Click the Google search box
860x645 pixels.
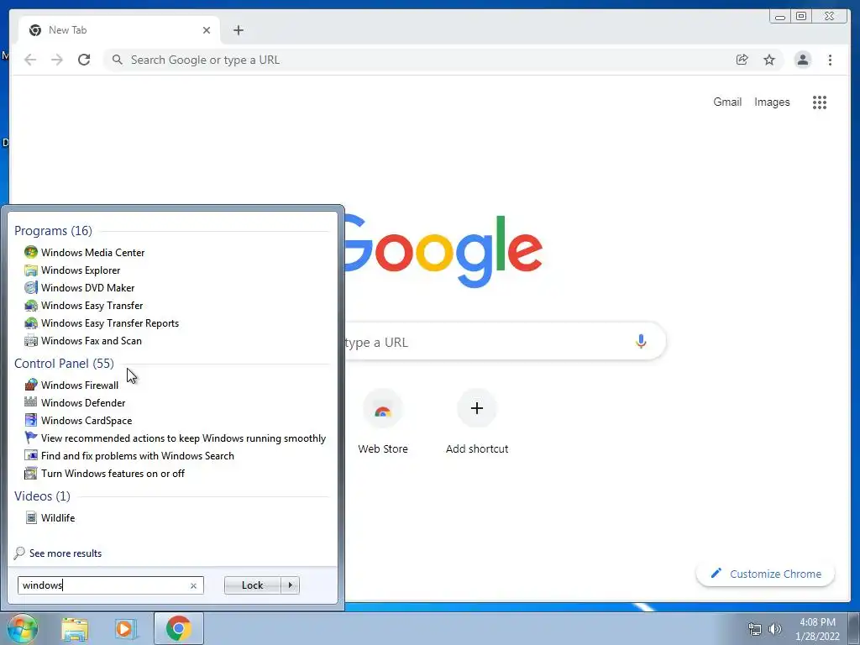(505, 342)
